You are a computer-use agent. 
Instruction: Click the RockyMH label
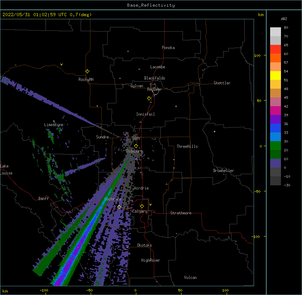click(86, 80)
